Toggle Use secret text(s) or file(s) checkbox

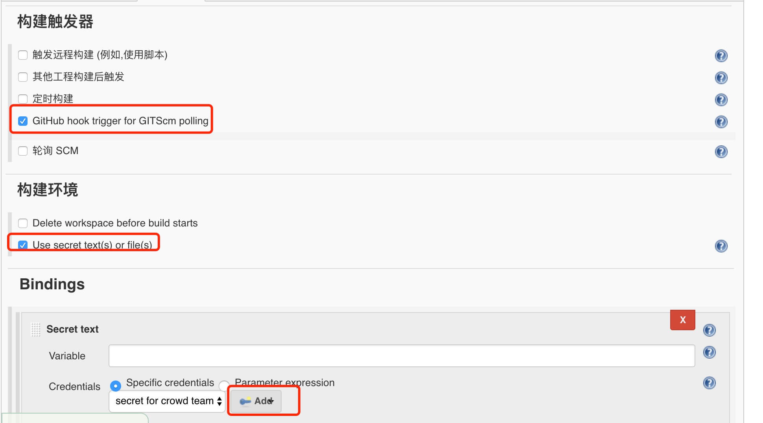tap(23, 245)
